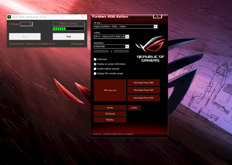This screenshot has height=165, width=232.
Task: Run Benchmark Preset:1080
Action: point(143,82)
